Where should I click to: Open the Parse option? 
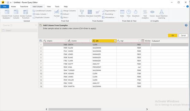point(65,17)
